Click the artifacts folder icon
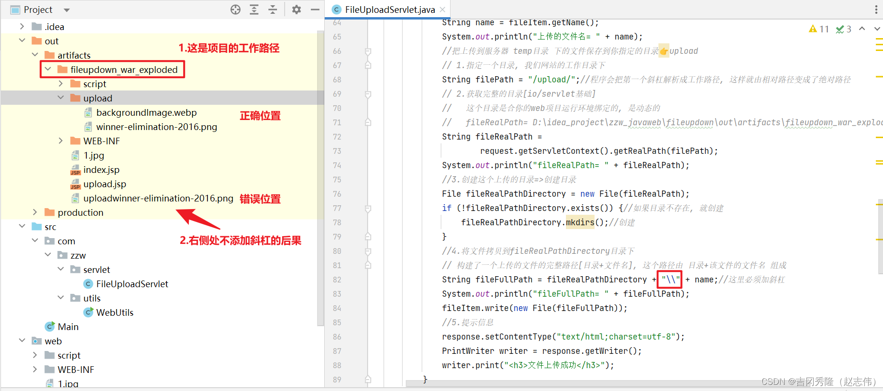Viewport: 883px width, 391px height. [50, 55]
